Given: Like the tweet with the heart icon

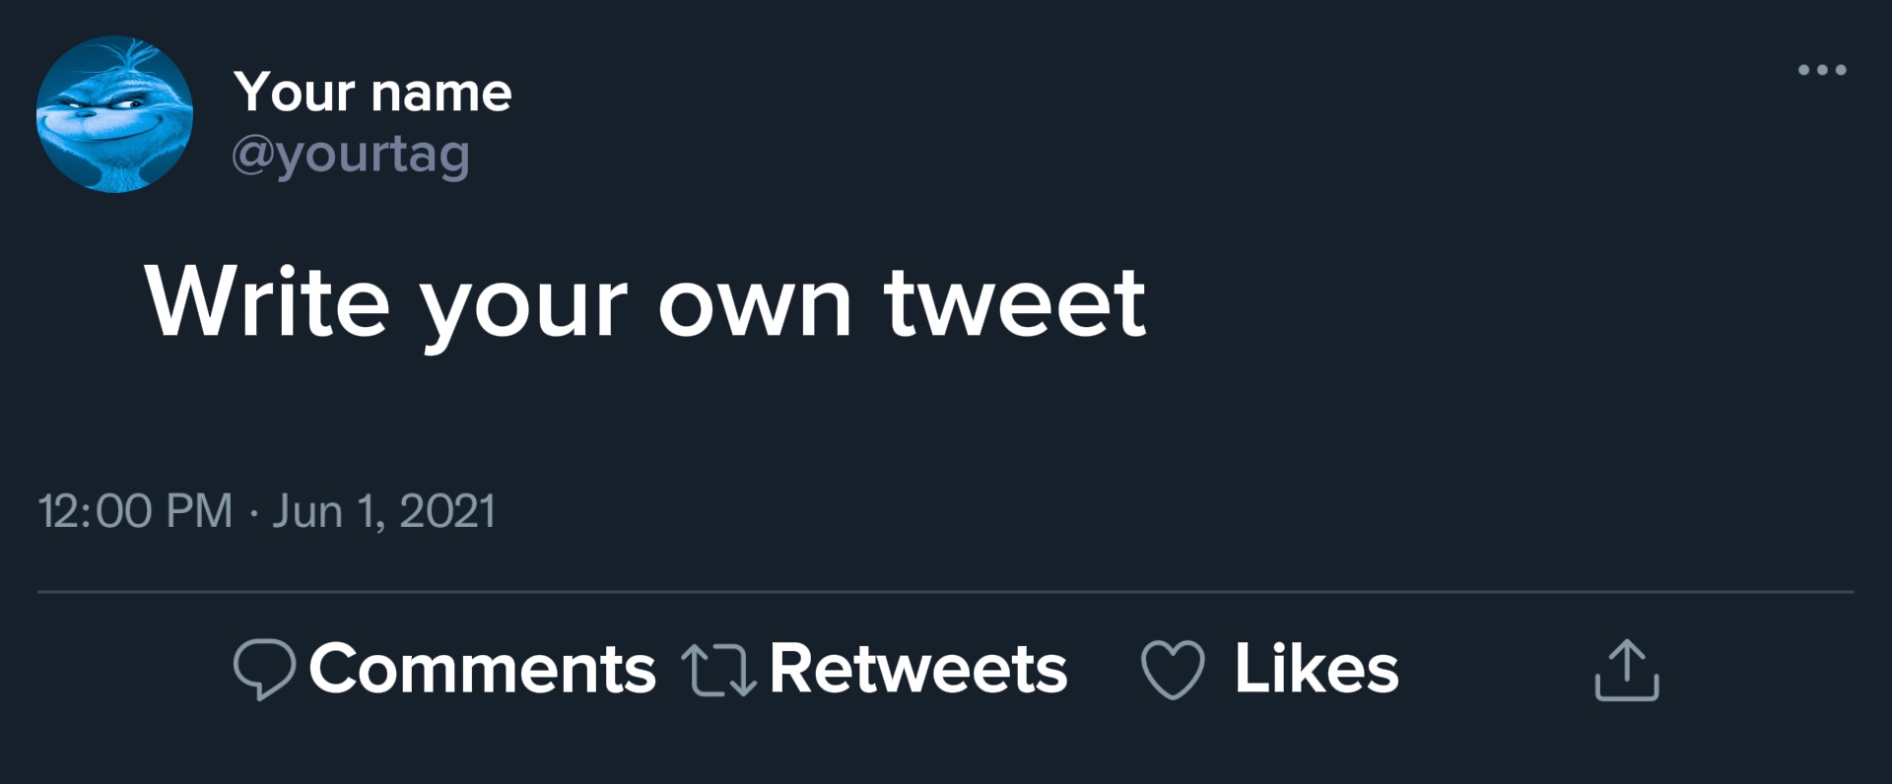Looking at the screenshot, I should [1172, 670].
